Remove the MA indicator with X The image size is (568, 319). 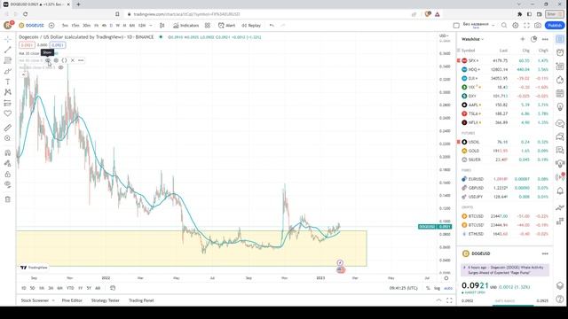click(73, 60)
